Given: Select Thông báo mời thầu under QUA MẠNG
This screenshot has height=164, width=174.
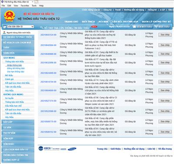Looking at the screenshot, I should pyautogui.click(x=14, y=62).
